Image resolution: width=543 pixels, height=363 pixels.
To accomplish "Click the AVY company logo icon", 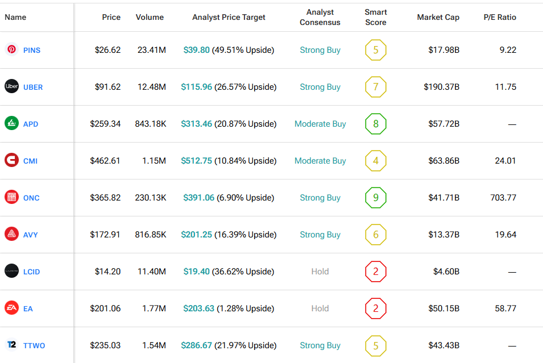I will pyautogui.click(x=11, y=235).
